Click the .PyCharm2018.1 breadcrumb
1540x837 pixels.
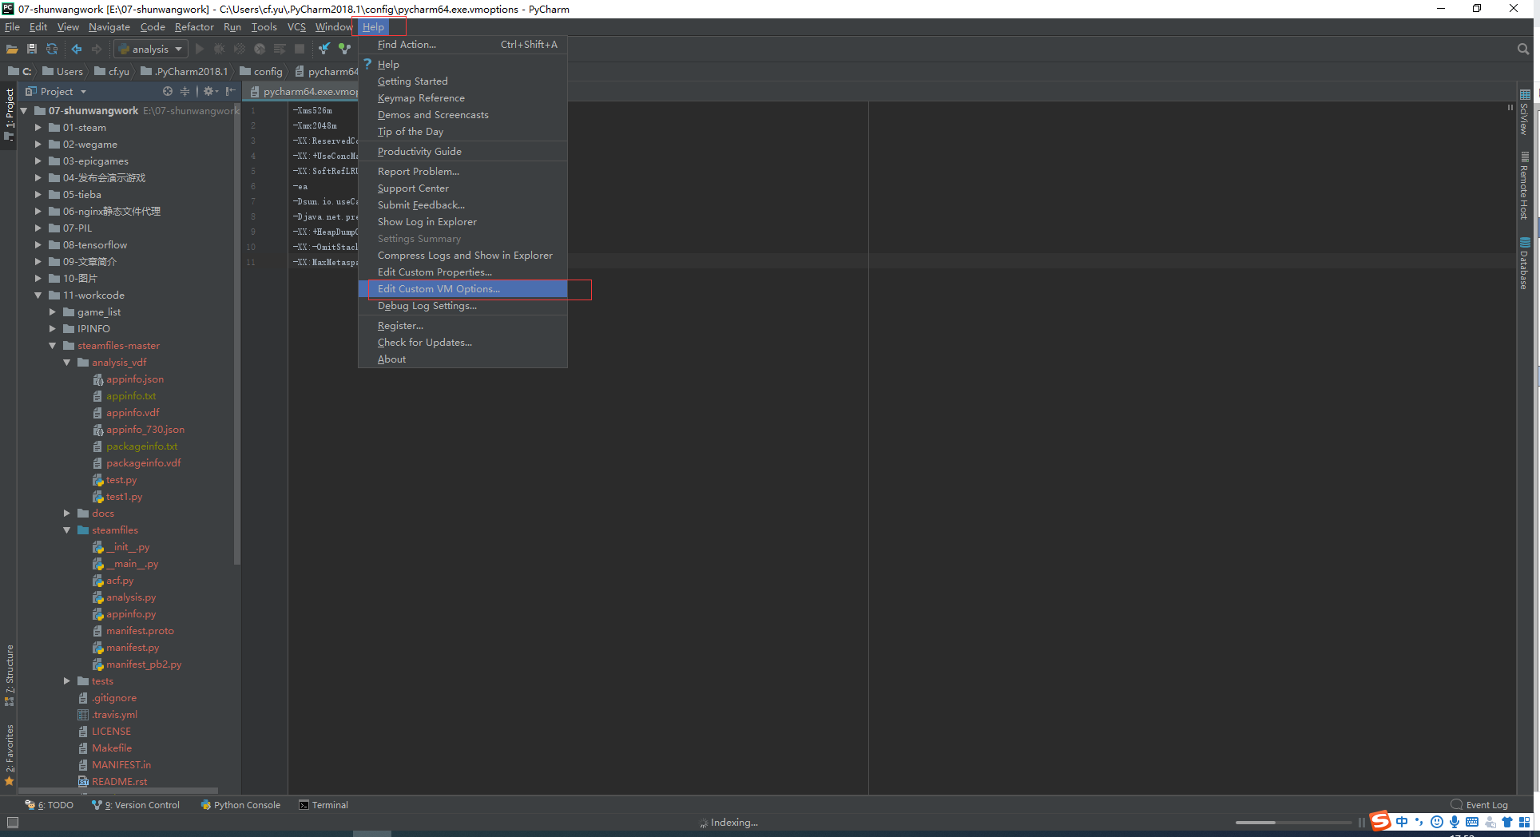(x=185, y=71)
